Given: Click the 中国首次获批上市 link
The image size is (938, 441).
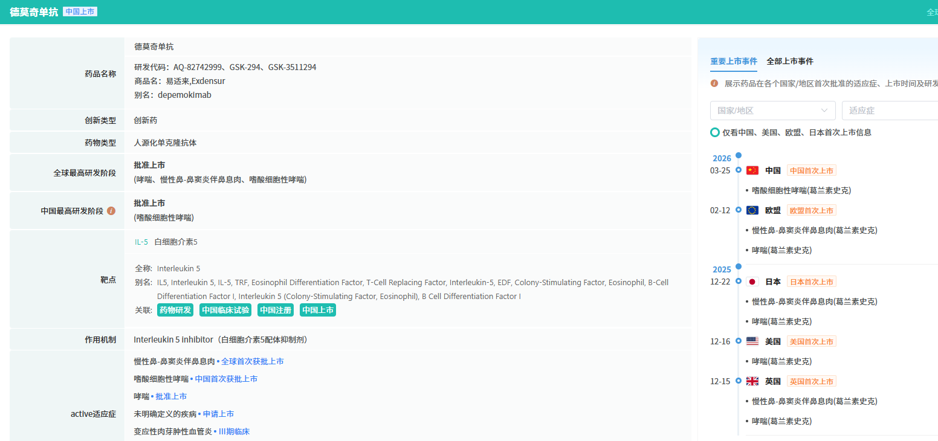Looking at the screenshot, I should point(226,379).
